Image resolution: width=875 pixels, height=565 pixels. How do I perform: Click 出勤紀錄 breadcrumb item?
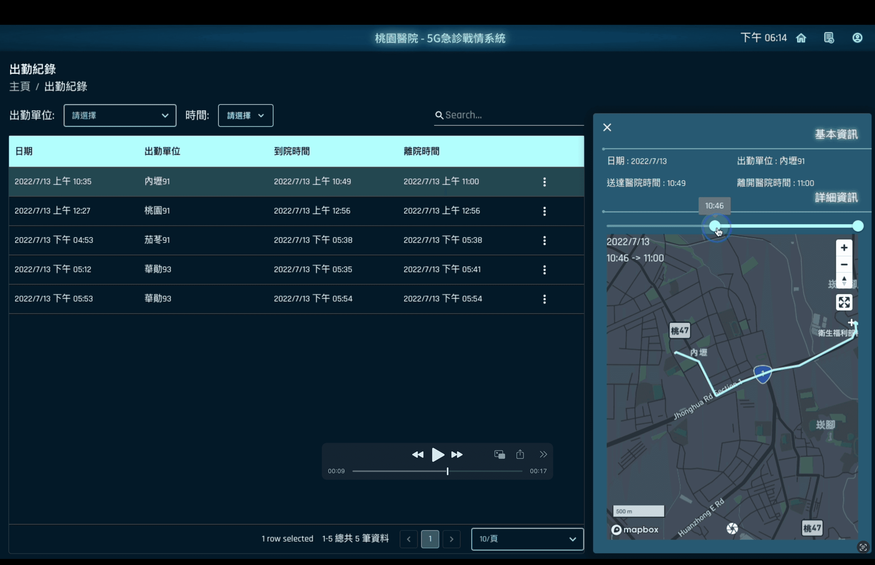pyautogui.click(x=66, y=86)
